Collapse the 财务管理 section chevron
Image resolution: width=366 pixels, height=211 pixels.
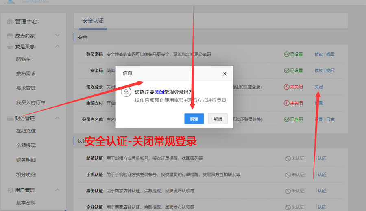click(x=57, y=118)
